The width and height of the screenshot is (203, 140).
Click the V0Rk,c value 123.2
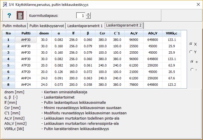coord(171,85)
